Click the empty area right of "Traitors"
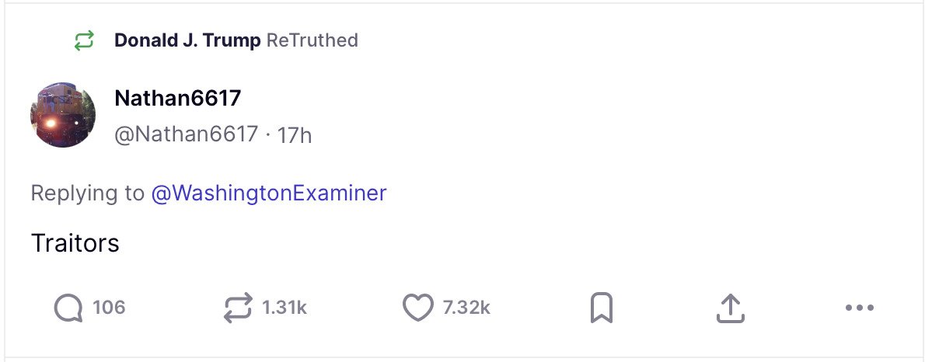 coord(466,243)
